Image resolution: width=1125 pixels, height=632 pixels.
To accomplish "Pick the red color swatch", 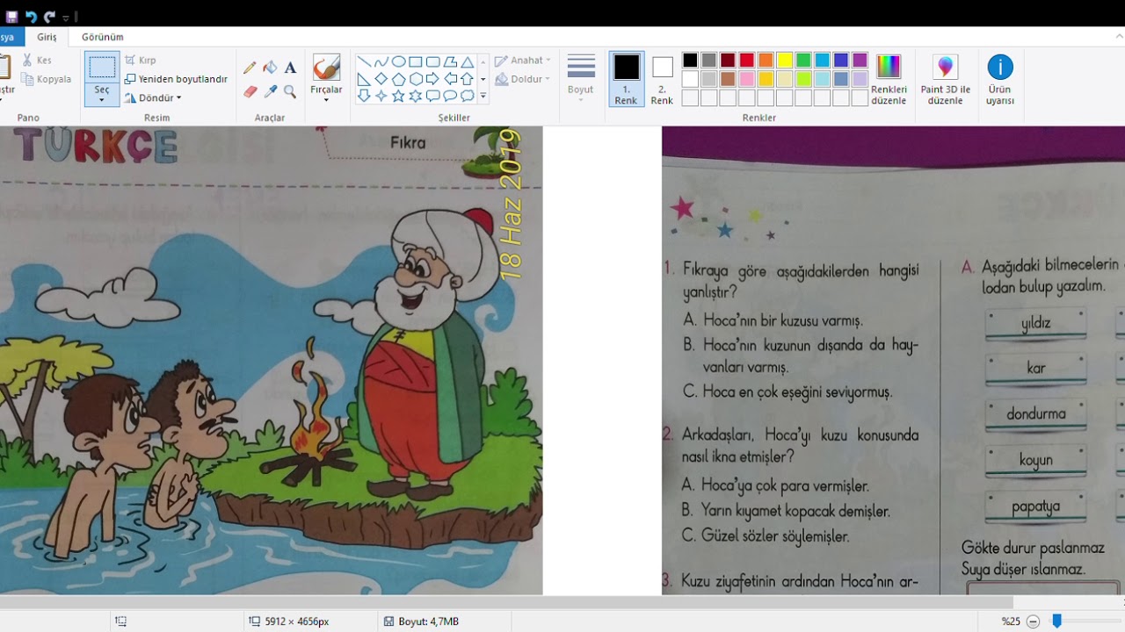I will click(x=746, y=61).
